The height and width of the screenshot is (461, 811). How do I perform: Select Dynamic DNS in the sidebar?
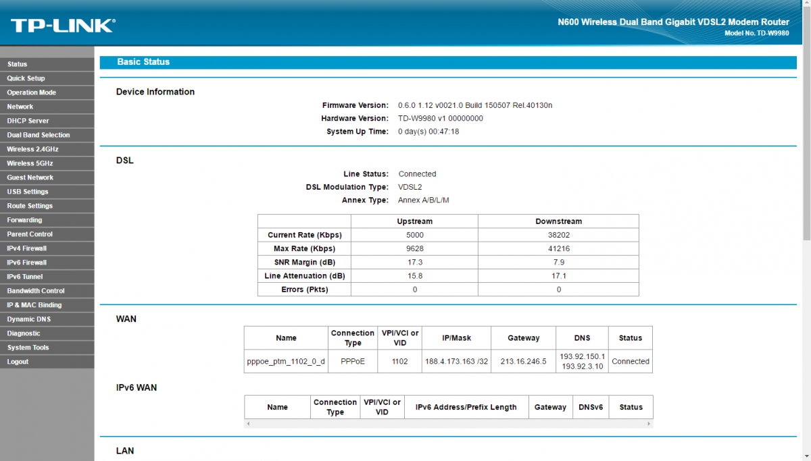tap(47, 319)
